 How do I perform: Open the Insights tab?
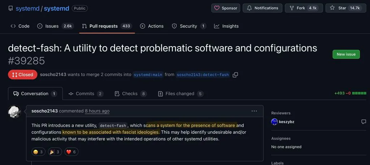(x=226, y=26)
